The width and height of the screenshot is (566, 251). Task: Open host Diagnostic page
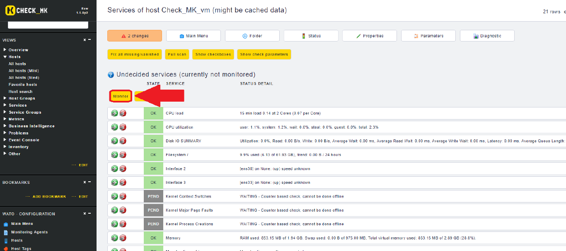coord(487,36)
